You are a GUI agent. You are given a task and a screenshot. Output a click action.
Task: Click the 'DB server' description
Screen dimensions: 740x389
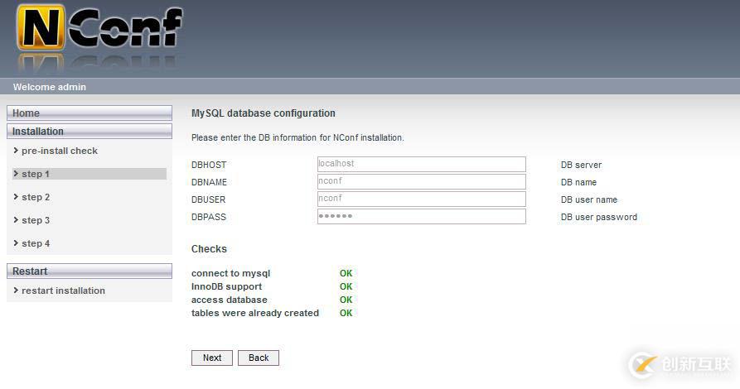click(582, 165)
